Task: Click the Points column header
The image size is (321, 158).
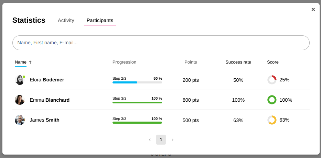Action: [x=191, y=62]
